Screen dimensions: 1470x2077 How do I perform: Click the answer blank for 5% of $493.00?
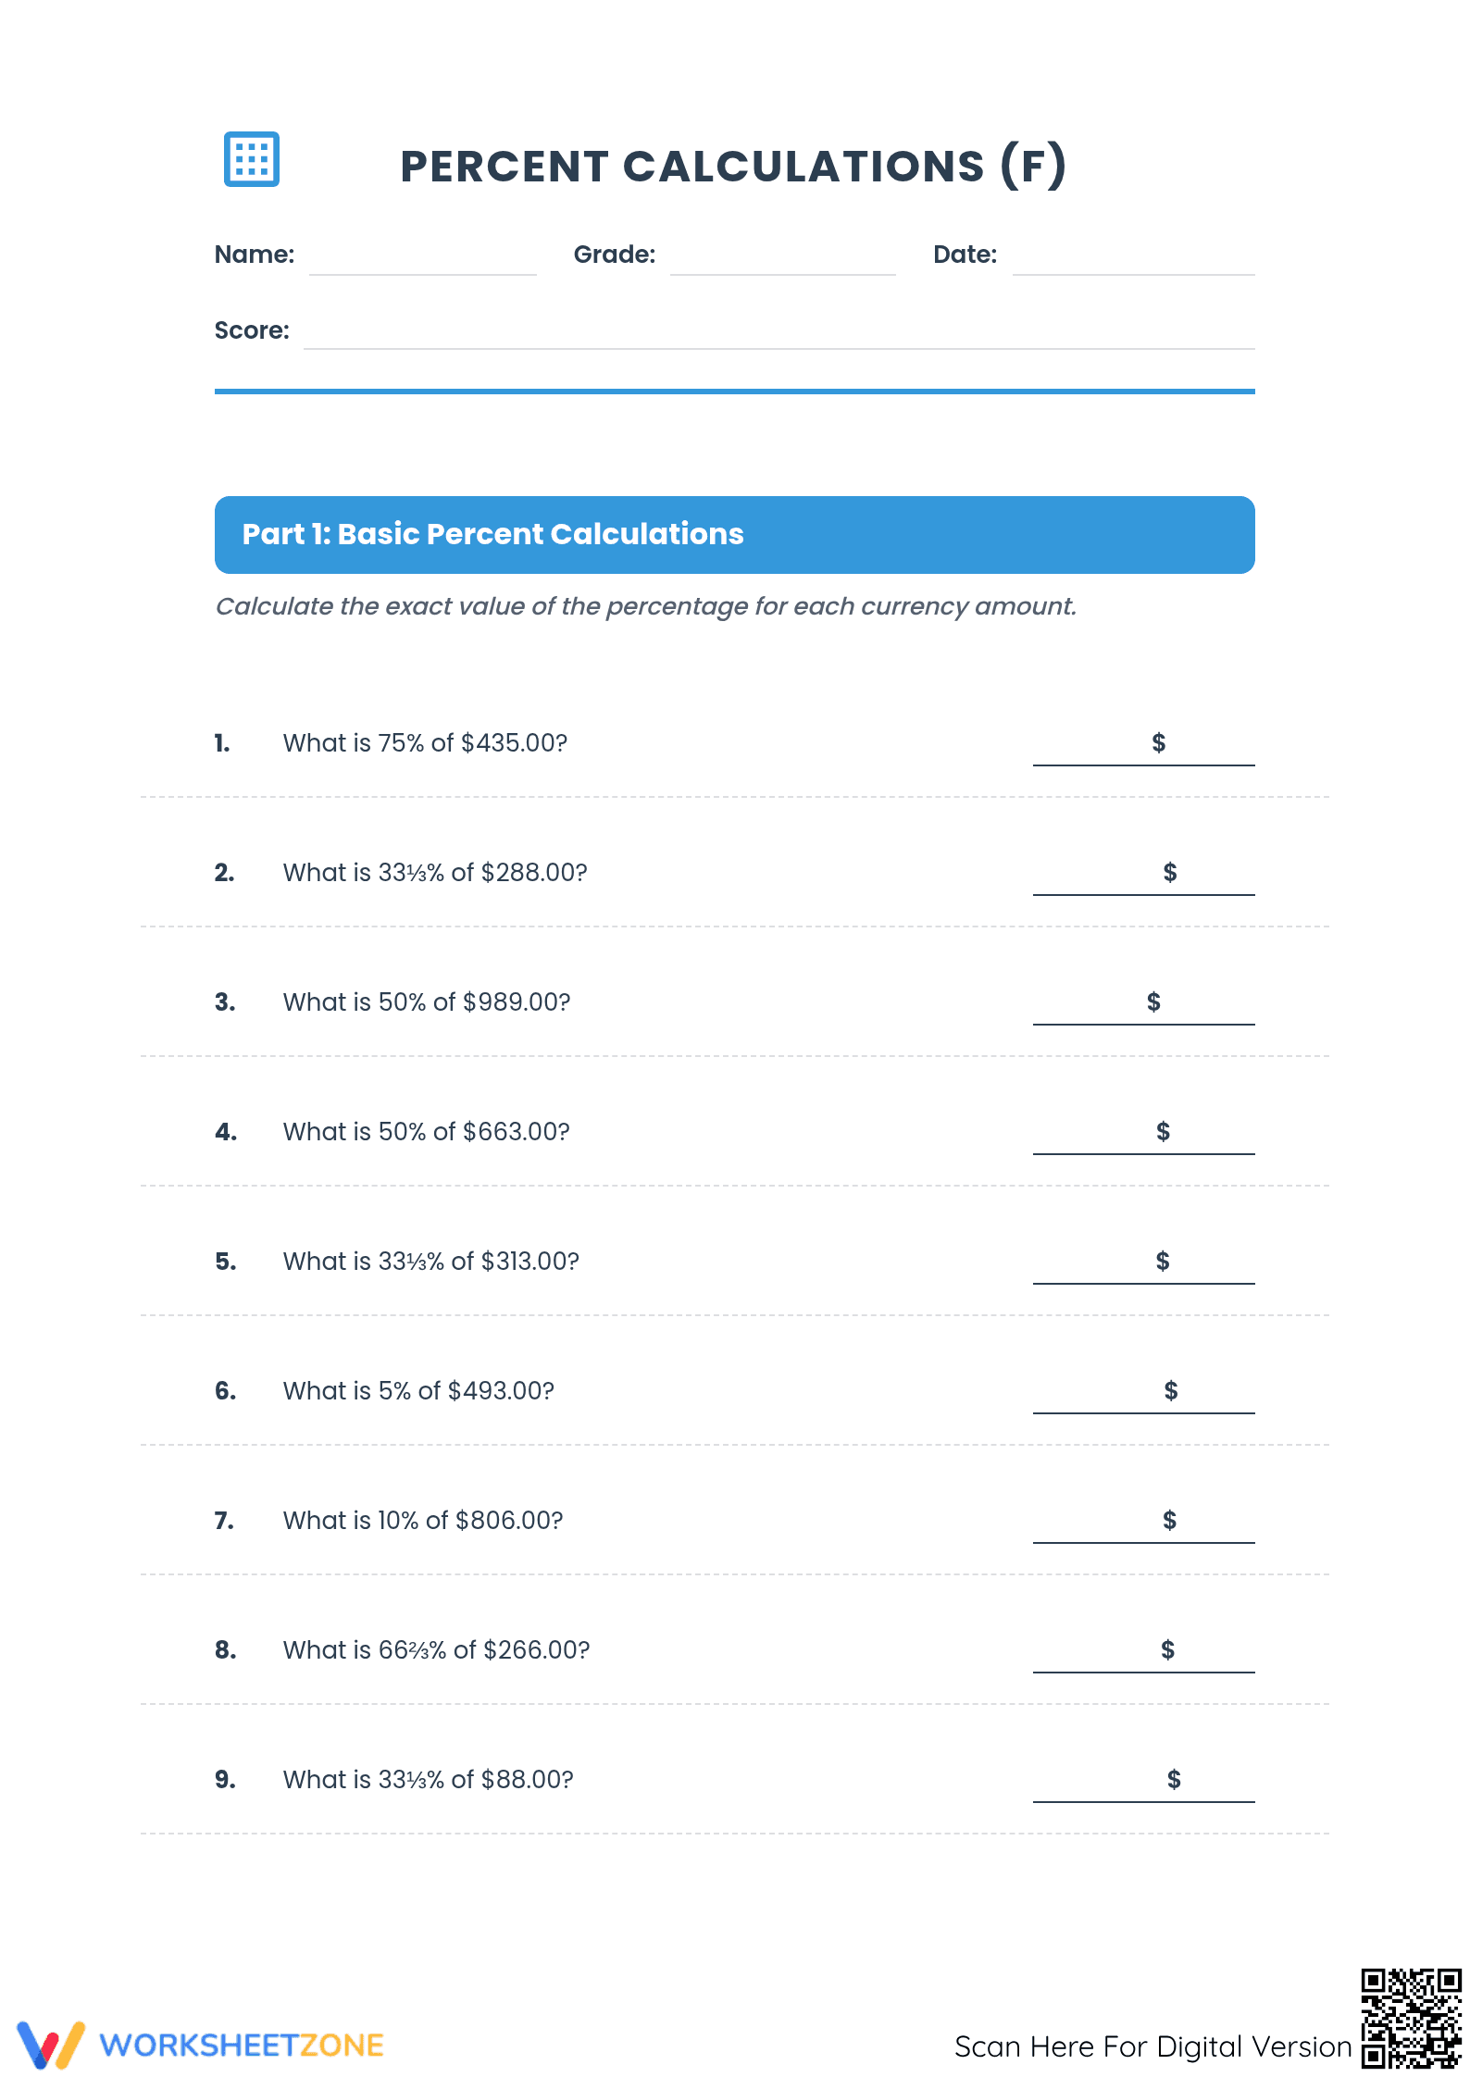[1144, 1392]
